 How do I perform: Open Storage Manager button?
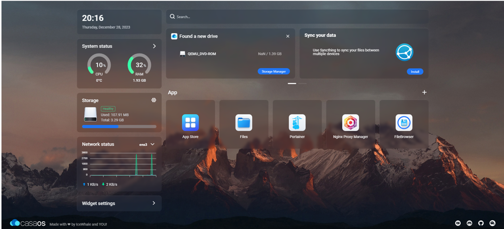click(x=273, y=72)
